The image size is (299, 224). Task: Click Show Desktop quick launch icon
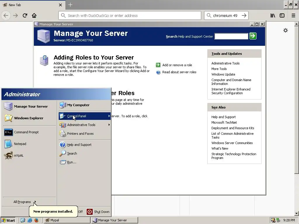(x=23, y=220)
